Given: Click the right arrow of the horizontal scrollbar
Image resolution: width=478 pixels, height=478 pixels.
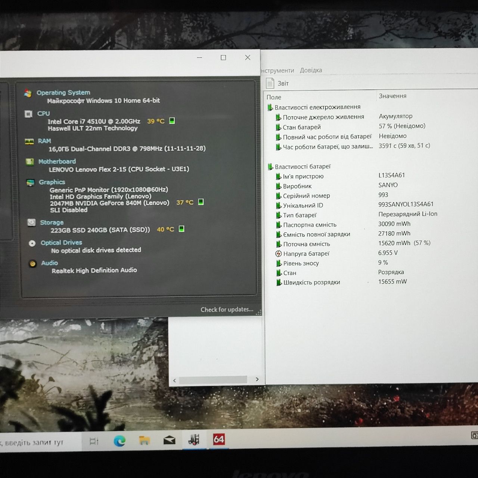Looking at the screenshot, I should point(257,379).
